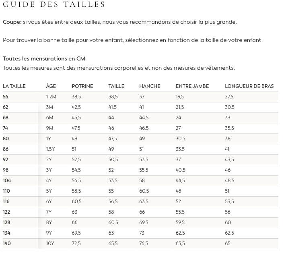The image size is (292, 254).
Task: Click the Toutes les mensurations en CM heading
Action: click(x=44, y=59)
